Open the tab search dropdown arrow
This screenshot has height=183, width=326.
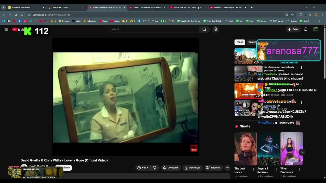3,8
